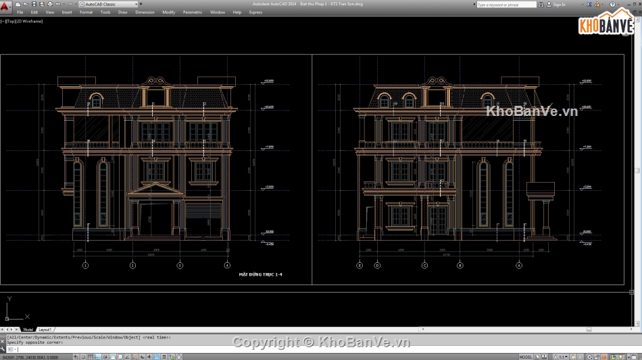The height and width of the screenshot is (360, 642).
Task: Click the coordinates readout in status bar
Action: (30, 357)
